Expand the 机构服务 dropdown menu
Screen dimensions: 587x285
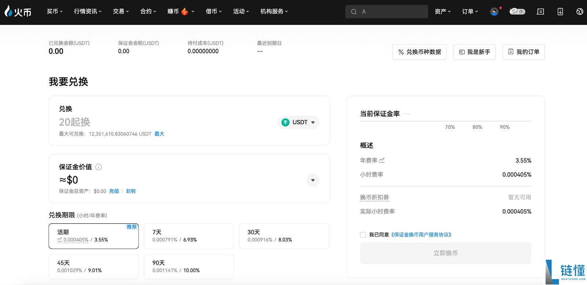point(274,11)
